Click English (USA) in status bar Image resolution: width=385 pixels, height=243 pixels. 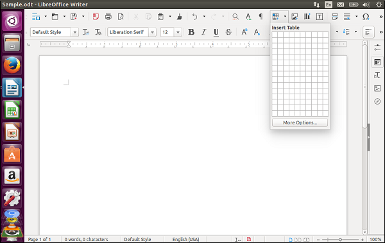point(185,239)
